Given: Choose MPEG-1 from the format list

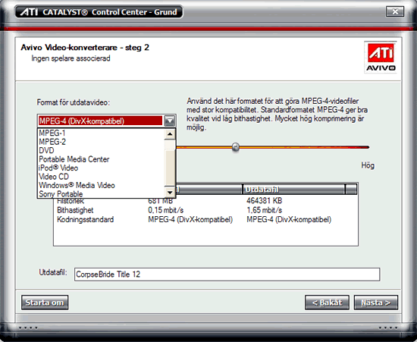Looking at the screenshot, I should pyautogui.click(x=52, y=133).
